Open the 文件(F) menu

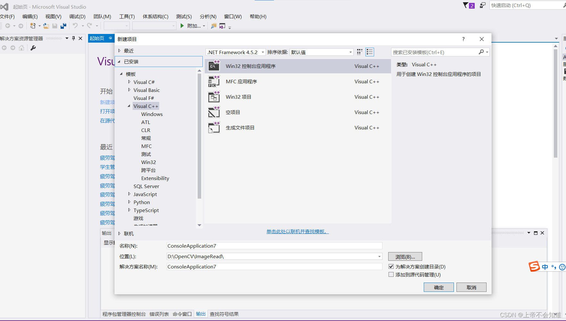(7, 16)
